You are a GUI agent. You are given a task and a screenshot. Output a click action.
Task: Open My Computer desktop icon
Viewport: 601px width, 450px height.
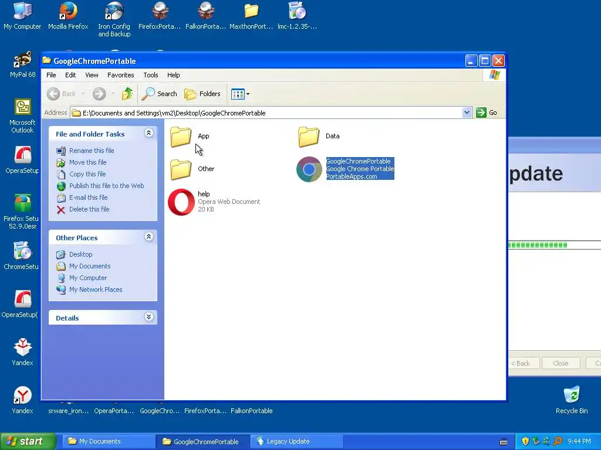coord(22,16)
